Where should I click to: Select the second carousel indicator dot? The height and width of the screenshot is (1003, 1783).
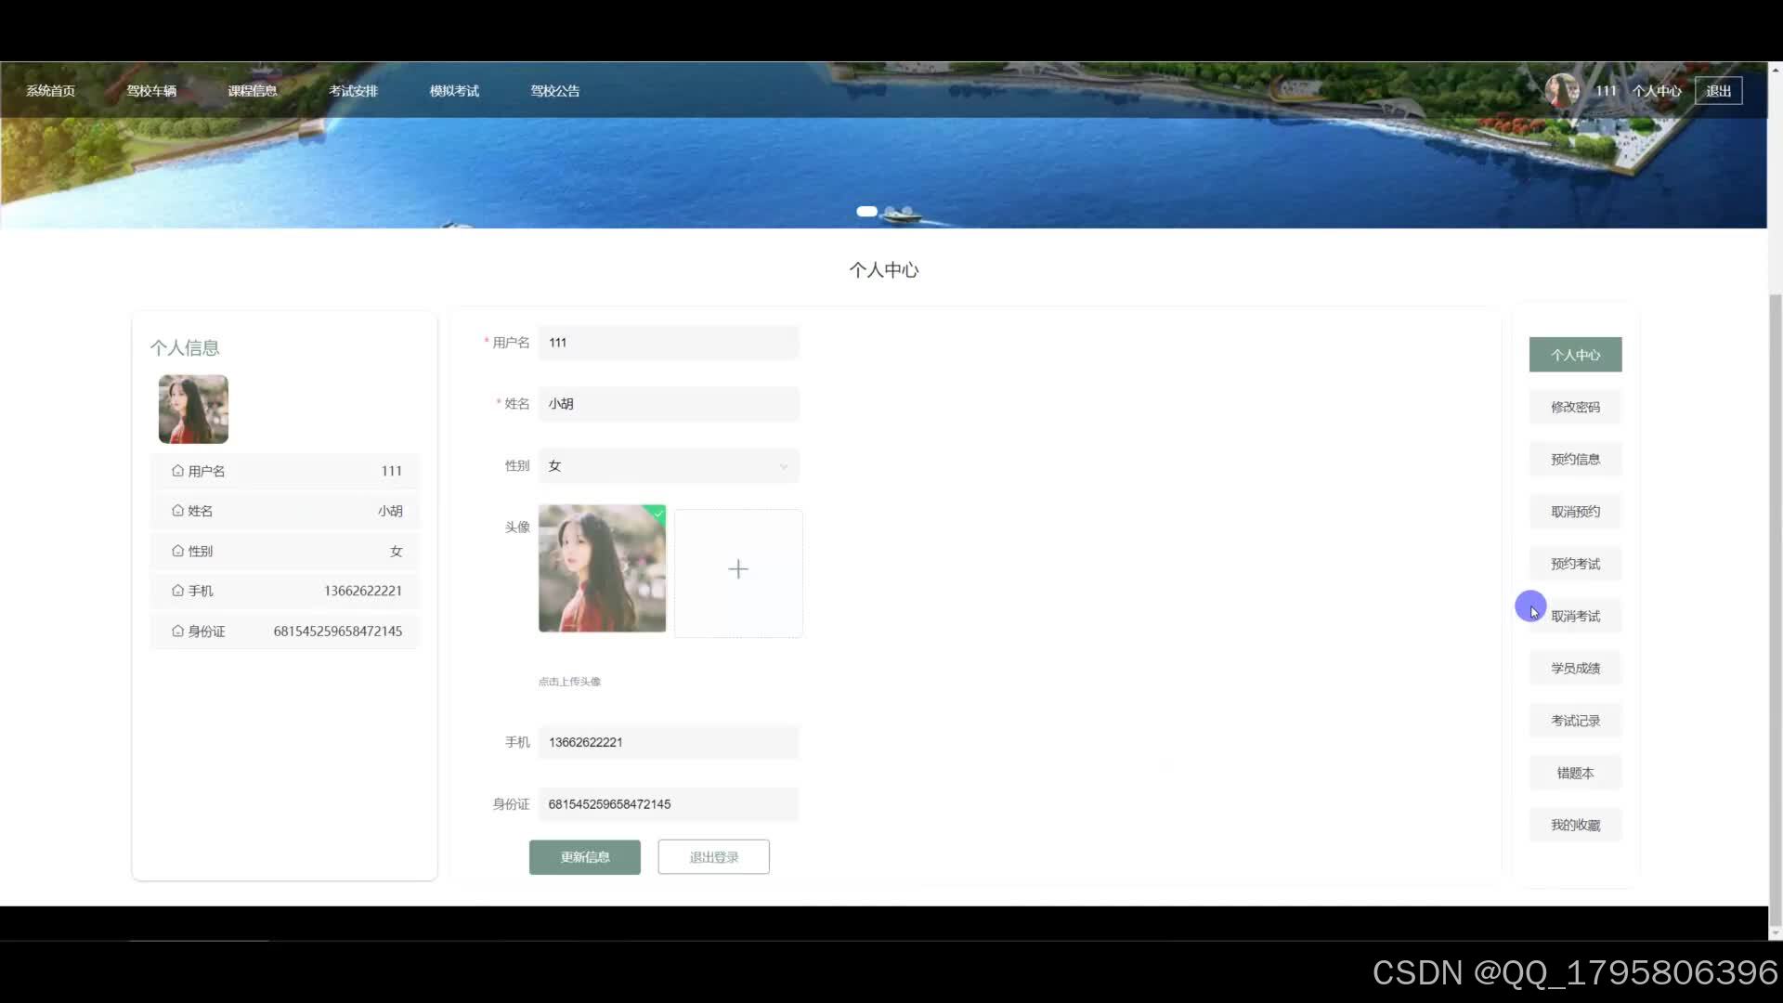(890, 212)
